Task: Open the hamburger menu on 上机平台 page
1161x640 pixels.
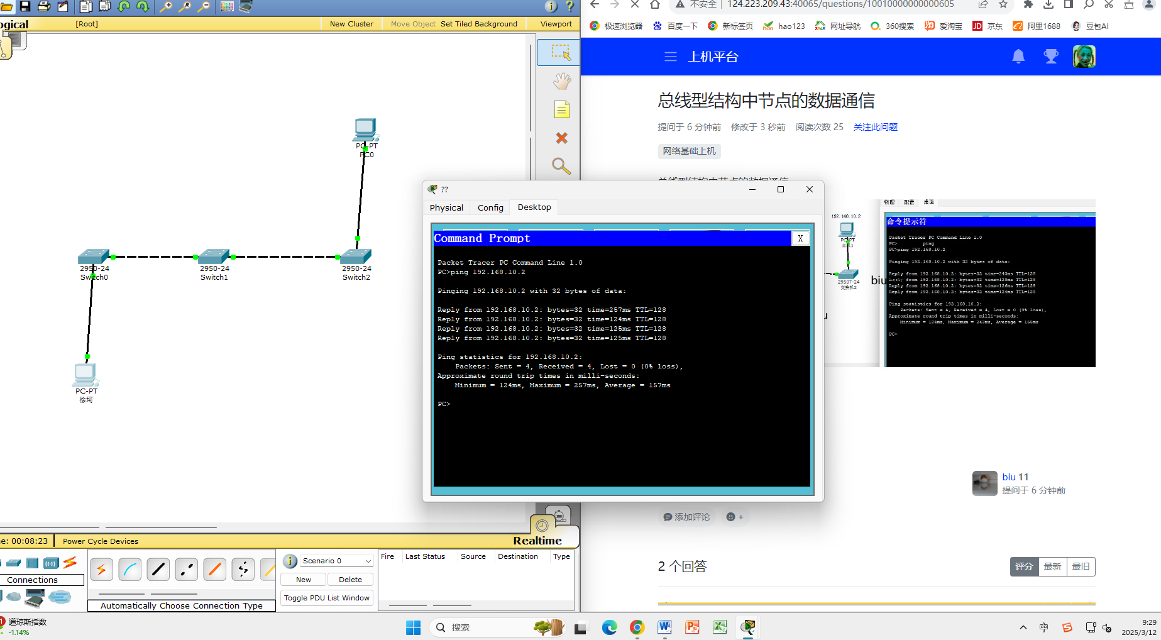Action: 671,57
